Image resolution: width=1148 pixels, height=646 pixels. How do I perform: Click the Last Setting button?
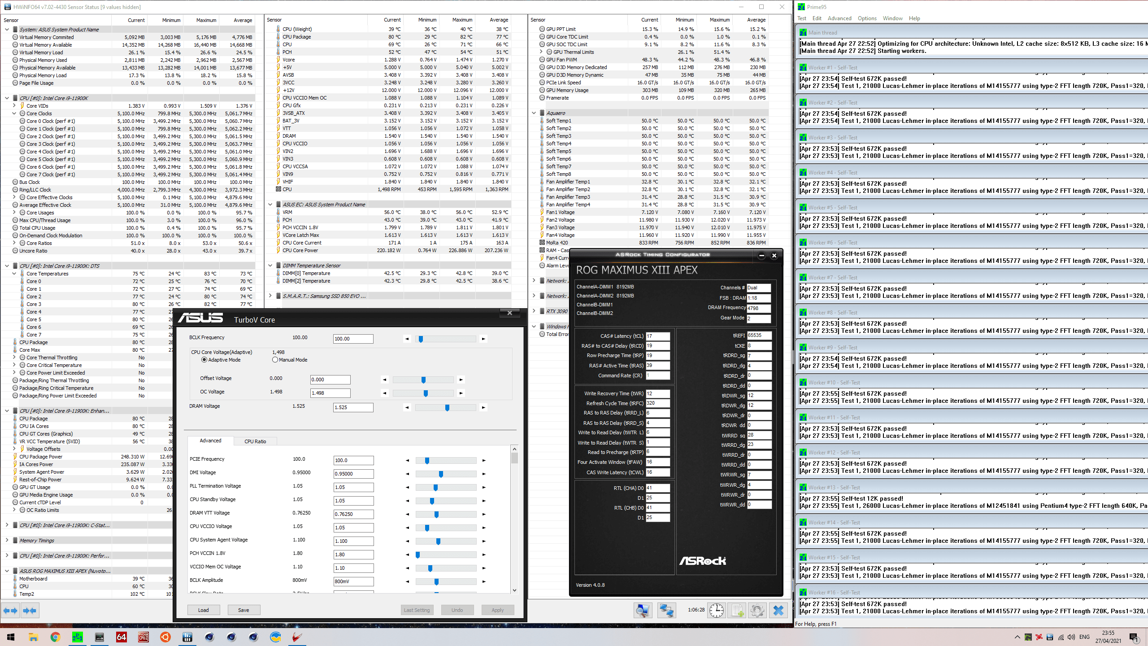(417, 610)
